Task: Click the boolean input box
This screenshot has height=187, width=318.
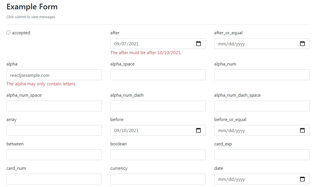Action: click(x=158, y=155)
